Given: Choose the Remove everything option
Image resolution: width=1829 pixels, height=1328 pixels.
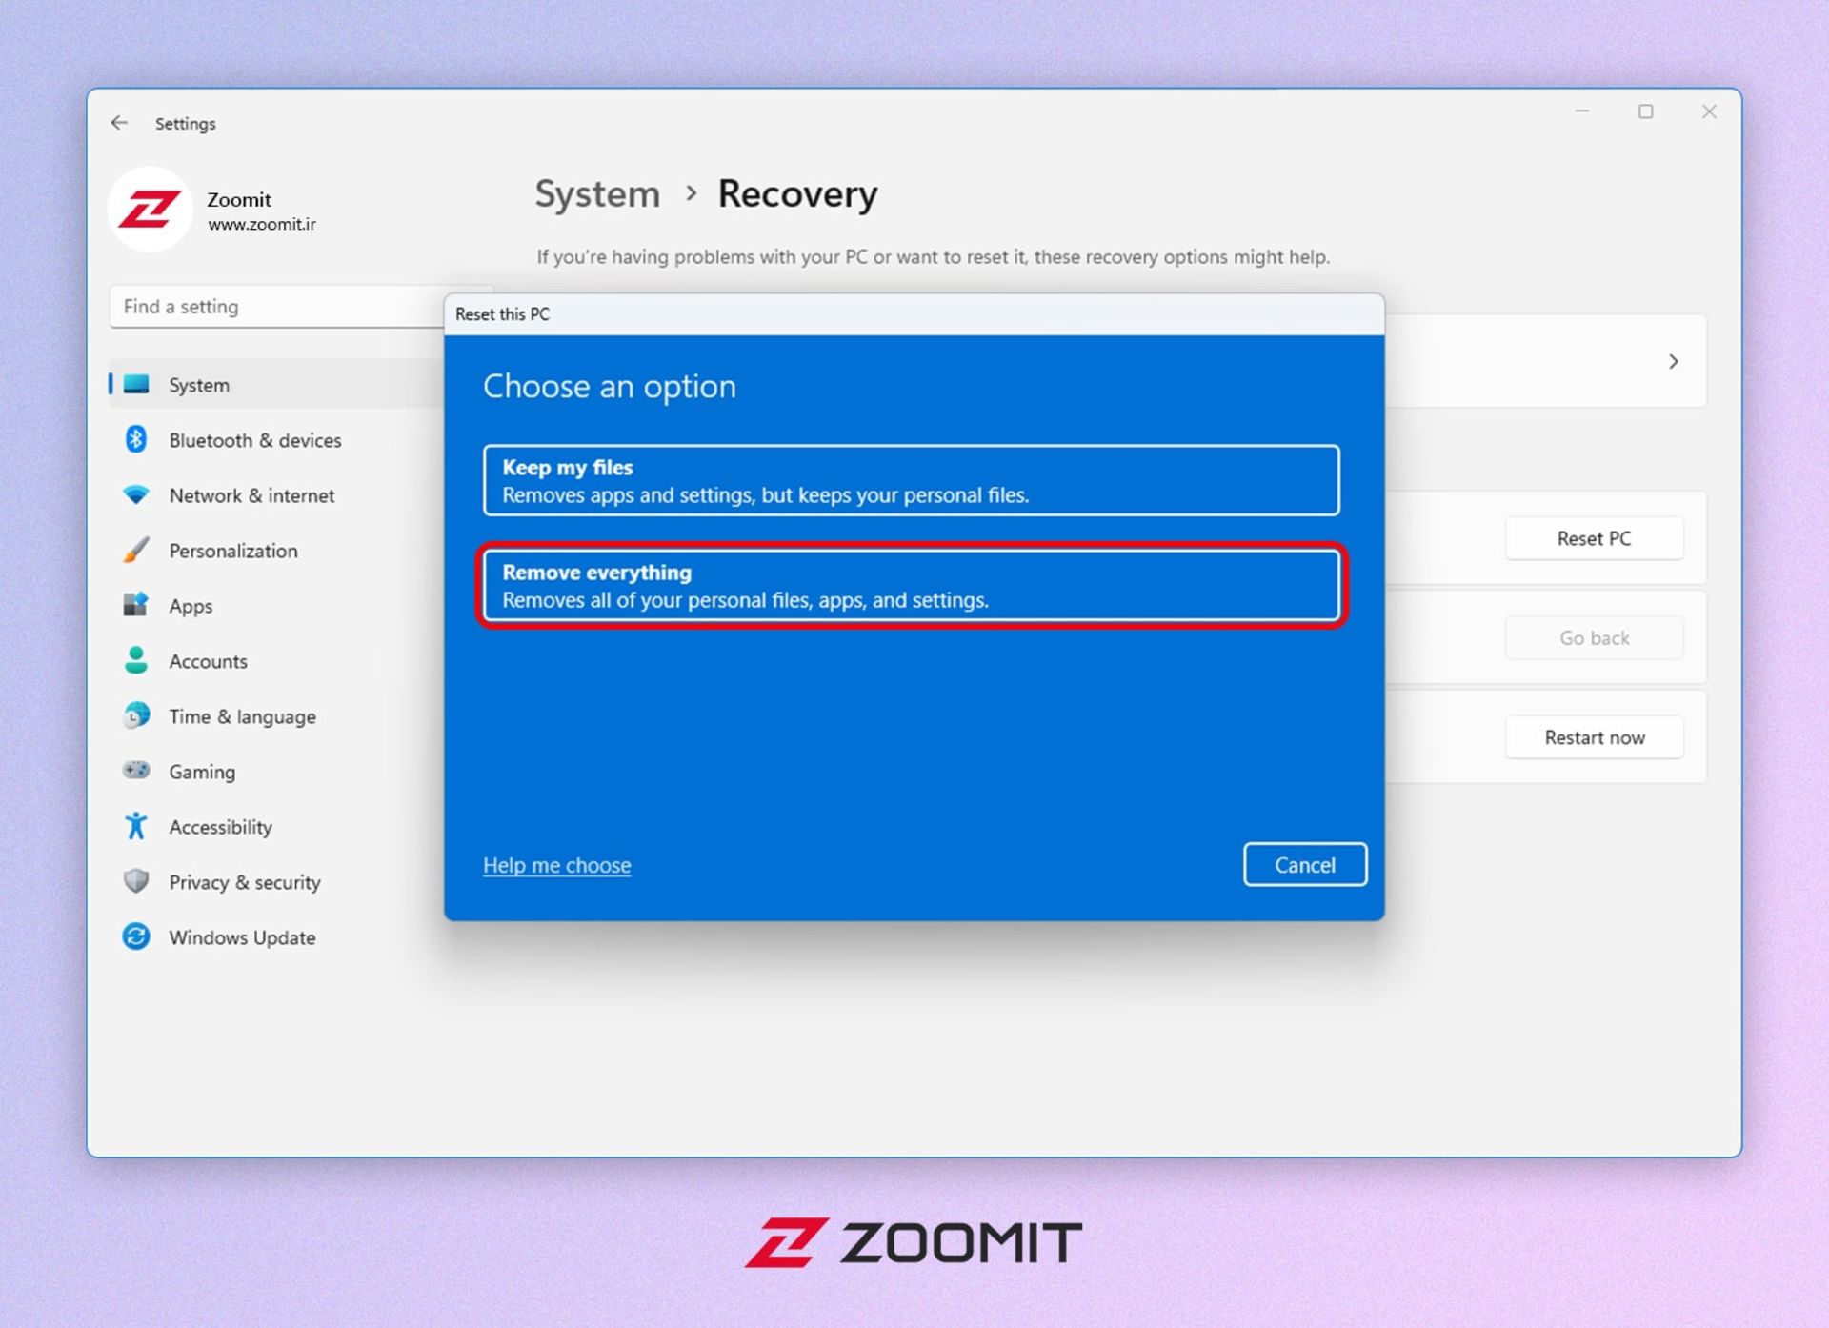Looking at the screenshot, I should pyautogui.click(x=911, y=586).
